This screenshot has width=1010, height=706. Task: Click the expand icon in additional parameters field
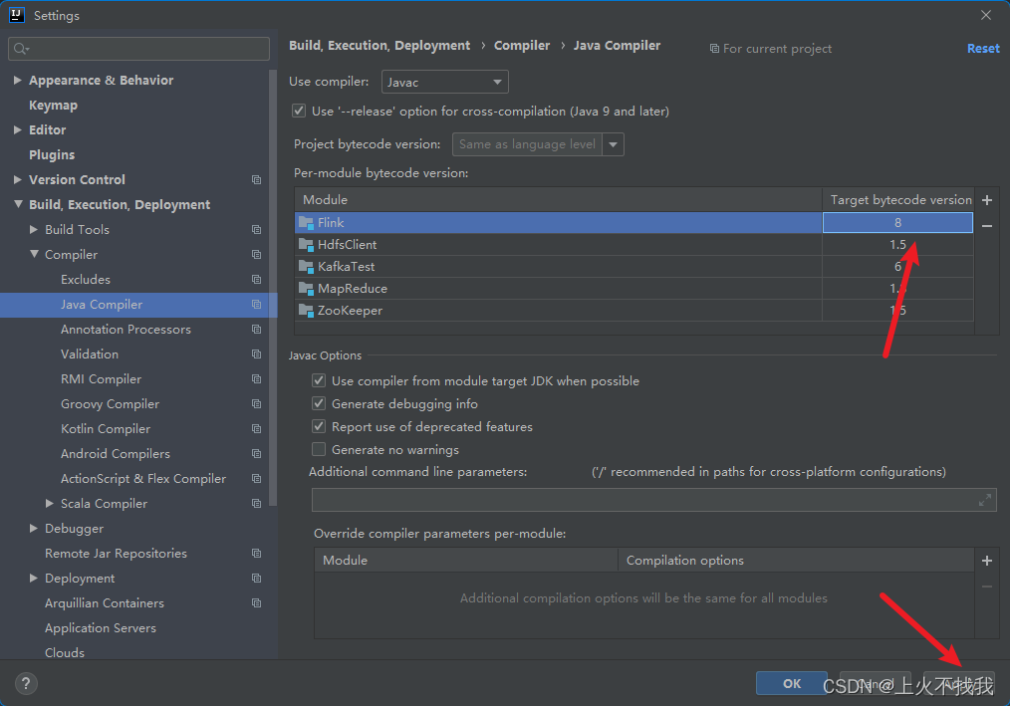[x=985, y=500]
